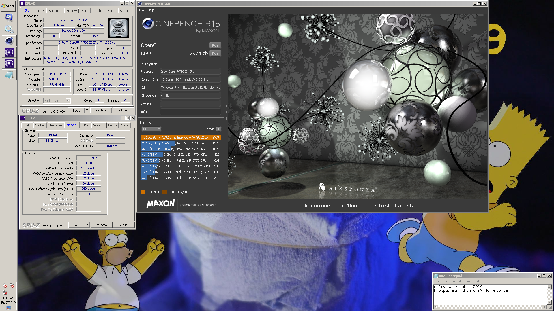Click Validate in the lower CPU-Z window
The image size is (554, 311).
(101, 225)
